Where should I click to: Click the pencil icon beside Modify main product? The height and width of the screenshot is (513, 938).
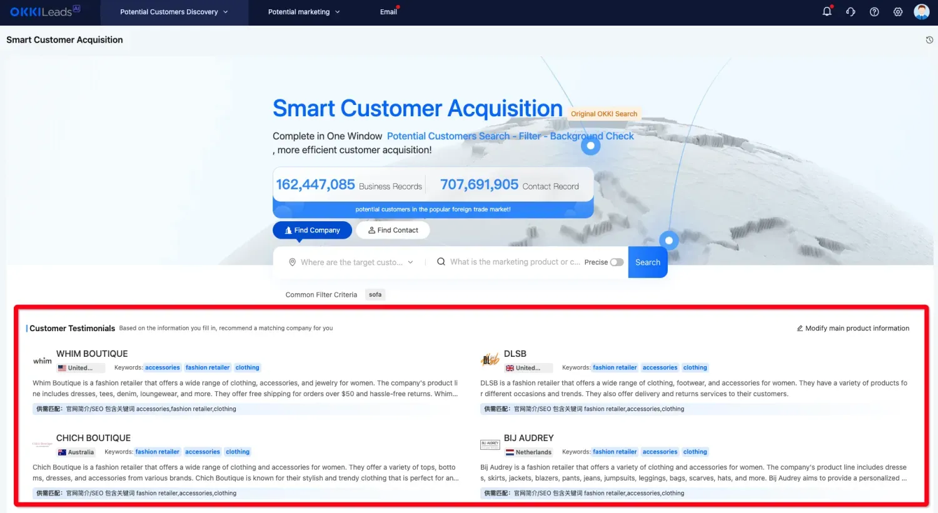800,328
